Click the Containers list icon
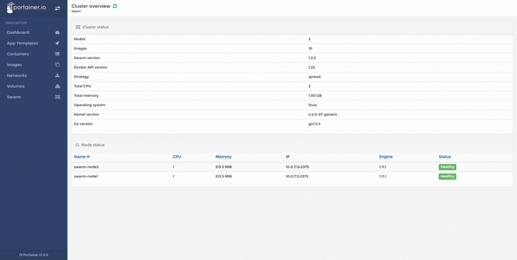 coord(57,54)
